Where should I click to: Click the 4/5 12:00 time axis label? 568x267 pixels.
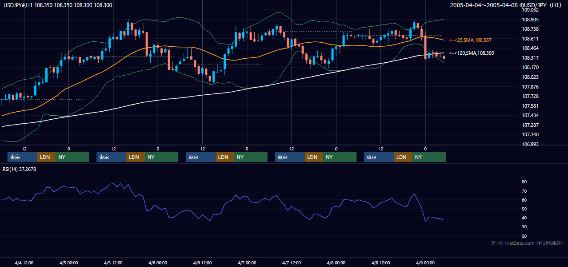coord(113,263)
